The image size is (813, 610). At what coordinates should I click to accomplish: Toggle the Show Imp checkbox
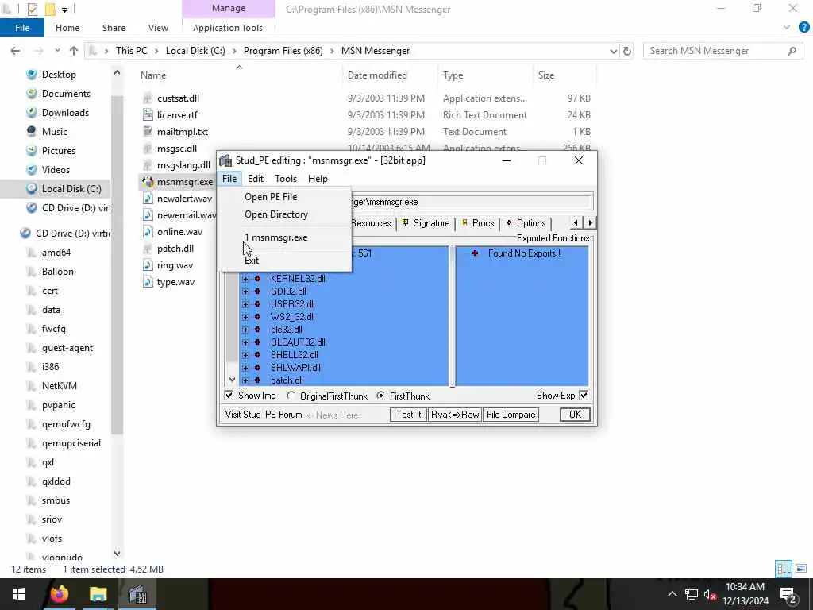tap(229, 396)
